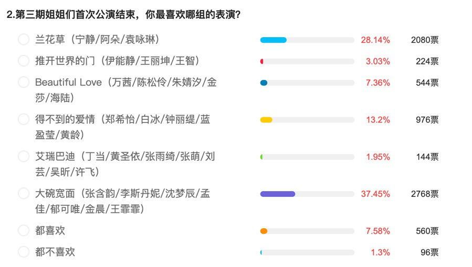The image size is (472, 267).
Task: Click the blue 28.14% progress bar
Action: pos(307,40)
